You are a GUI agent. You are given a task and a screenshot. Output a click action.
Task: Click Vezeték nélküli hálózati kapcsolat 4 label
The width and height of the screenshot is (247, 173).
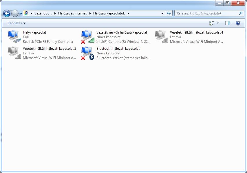tap(196, 32)
